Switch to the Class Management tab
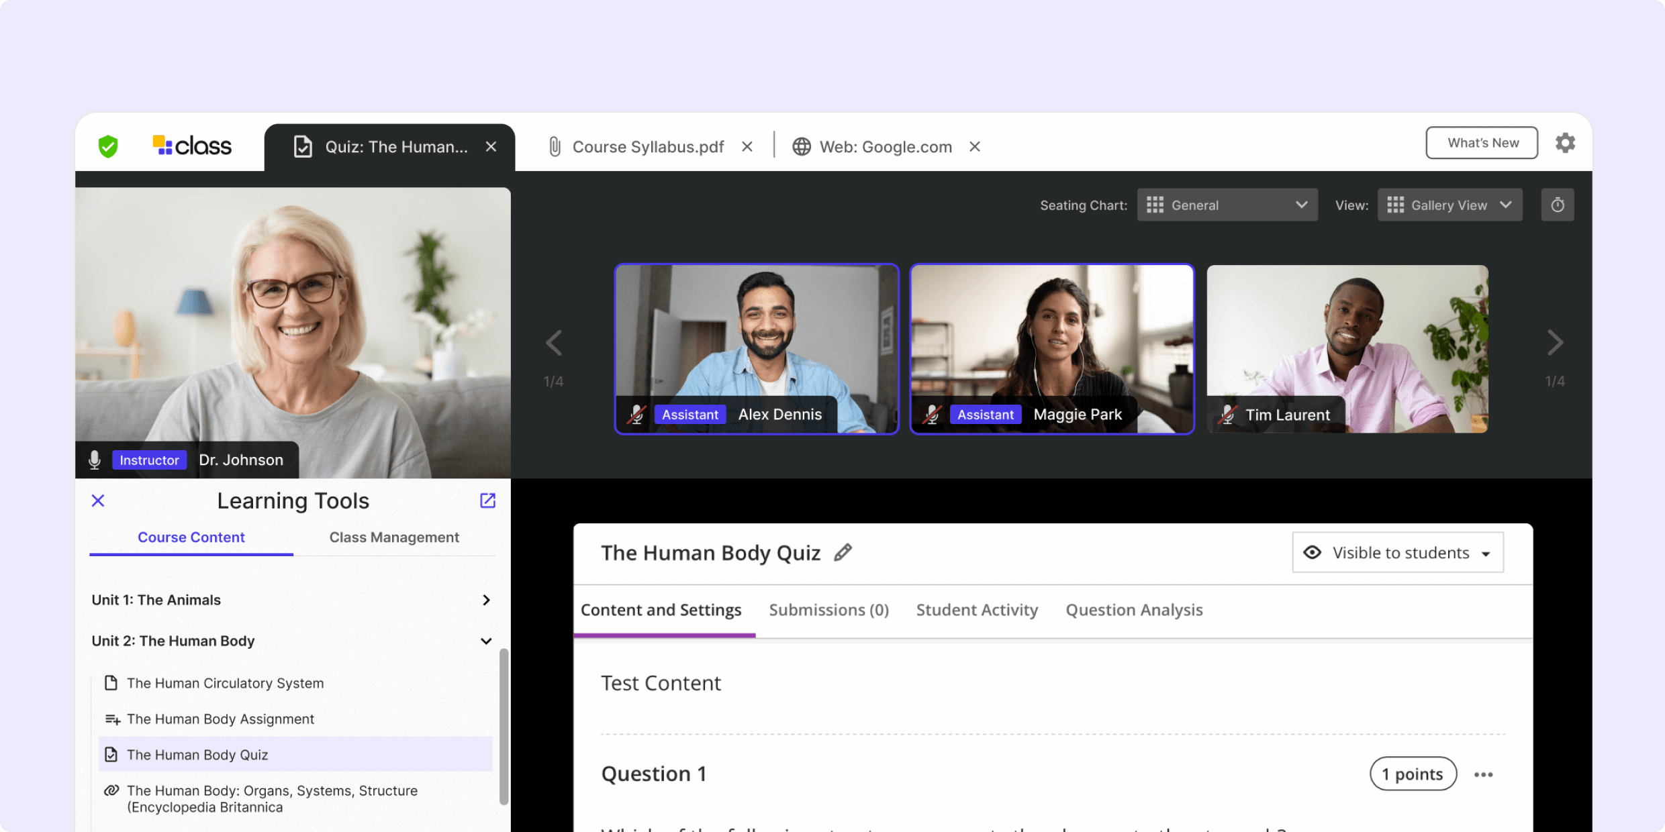Image resolution: width=1665 pixels, height=832 pixels. [x=394, y=537]
